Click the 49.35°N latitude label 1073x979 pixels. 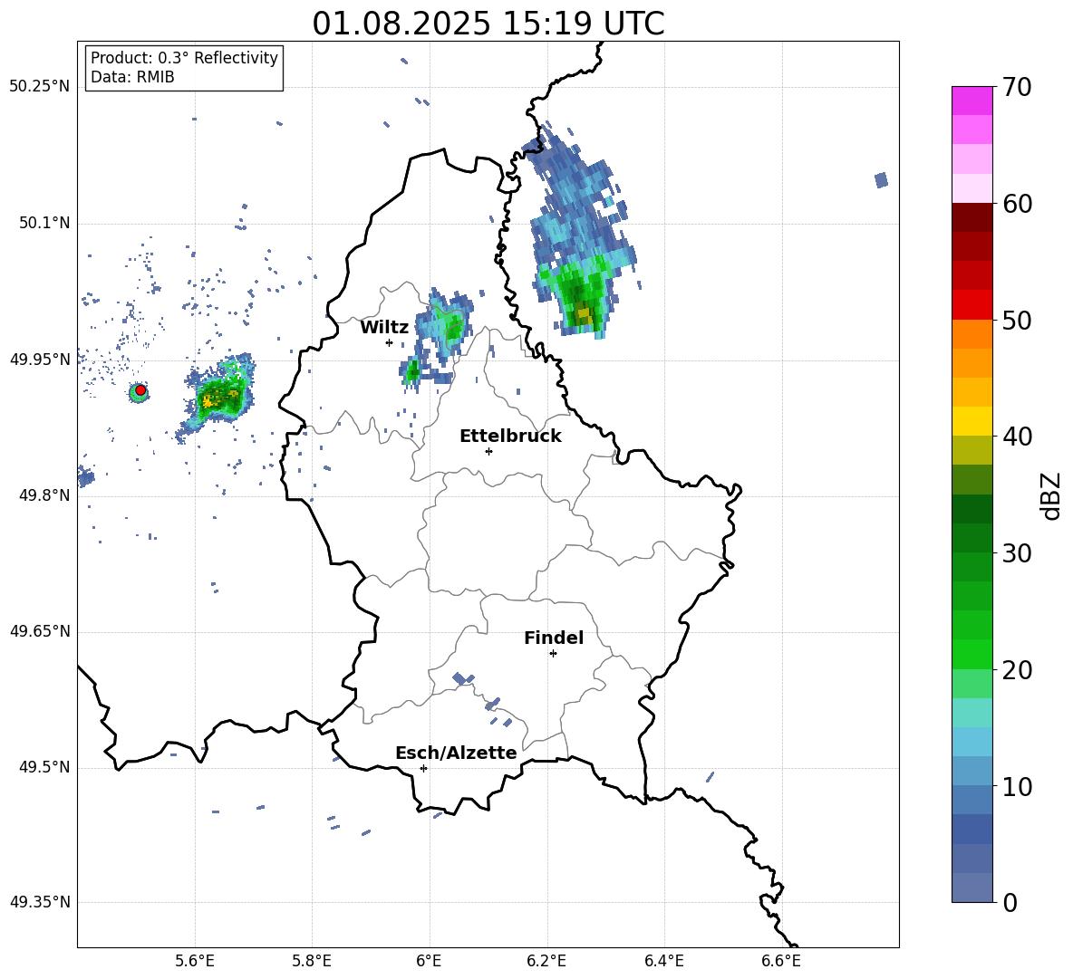[x=40, y=902]
